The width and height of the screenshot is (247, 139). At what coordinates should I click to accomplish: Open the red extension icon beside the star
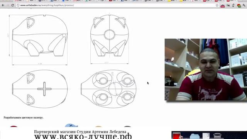(x=223, y=6)
